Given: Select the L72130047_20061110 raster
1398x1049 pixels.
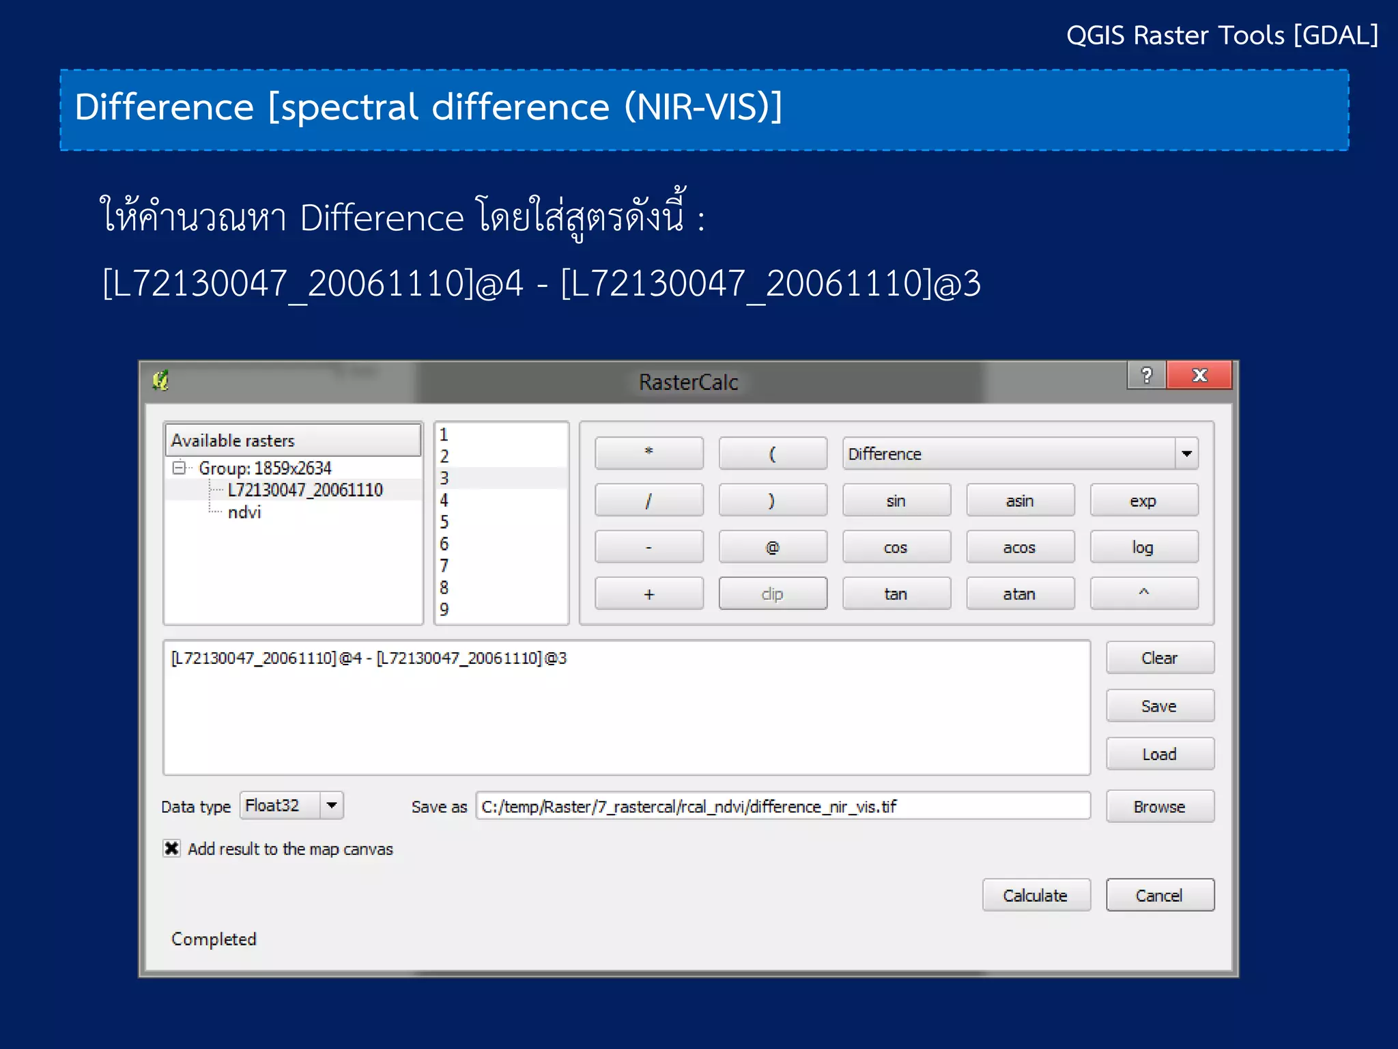Looking at the screenshot, I should [x=305, y=490].
